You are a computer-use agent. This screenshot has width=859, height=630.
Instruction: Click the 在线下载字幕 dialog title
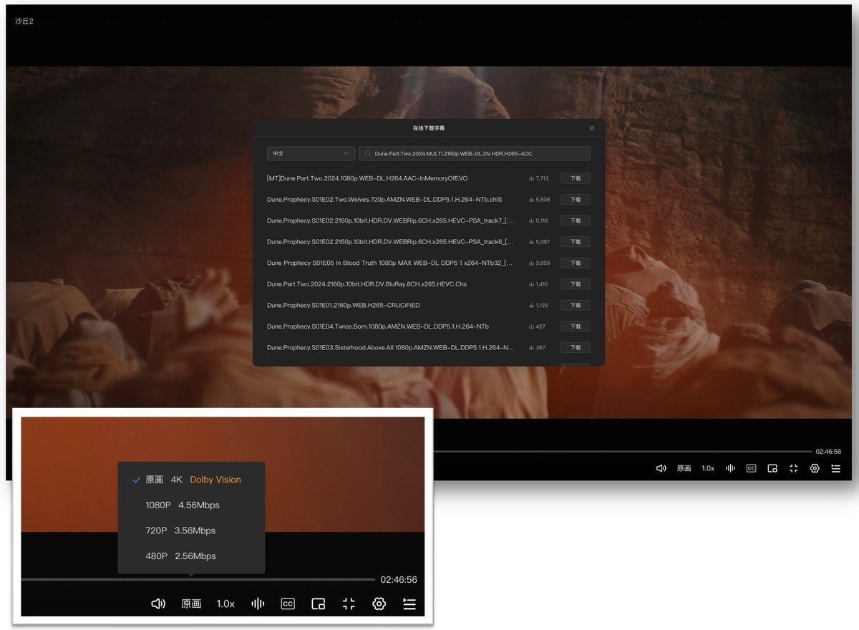click(428, 128)
